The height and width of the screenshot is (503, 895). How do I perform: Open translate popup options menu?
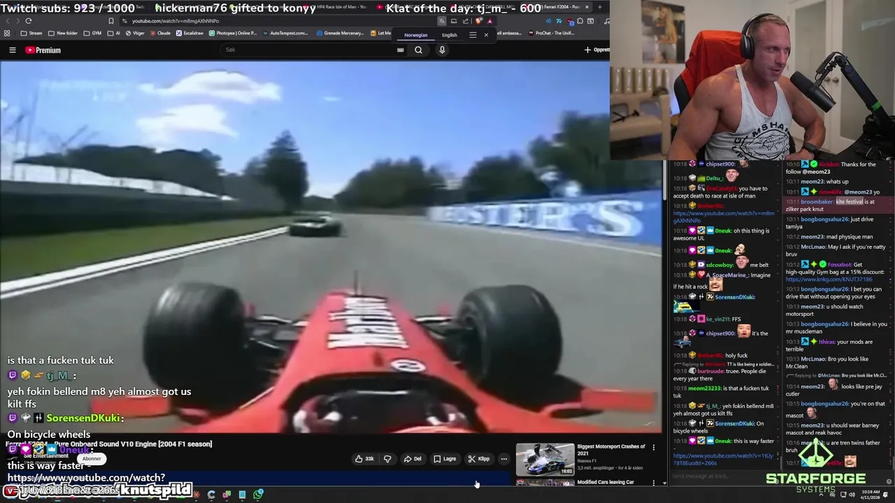pyautogui.click(x=473, y=35)
